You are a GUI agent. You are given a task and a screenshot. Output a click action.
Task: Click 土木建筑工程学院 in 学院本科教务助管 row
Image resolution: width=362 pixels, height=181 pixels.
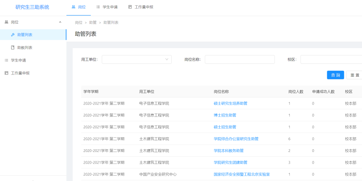point(154,151)
